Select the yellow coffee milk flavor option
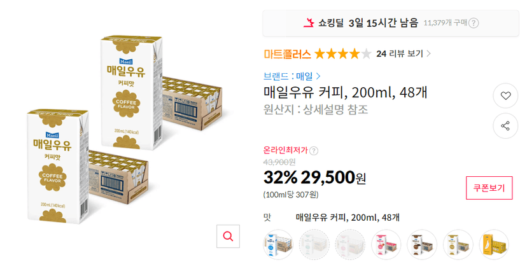This screenshot has height=264, width=527. (x=458, y=244)
